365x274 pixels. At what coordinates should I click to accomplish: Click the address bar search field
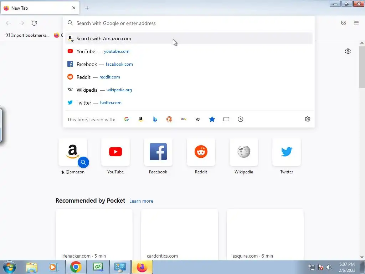(x=189, y=23)
